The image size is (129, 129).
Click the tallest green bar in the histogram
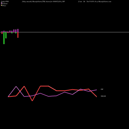(x=4, y=38)
